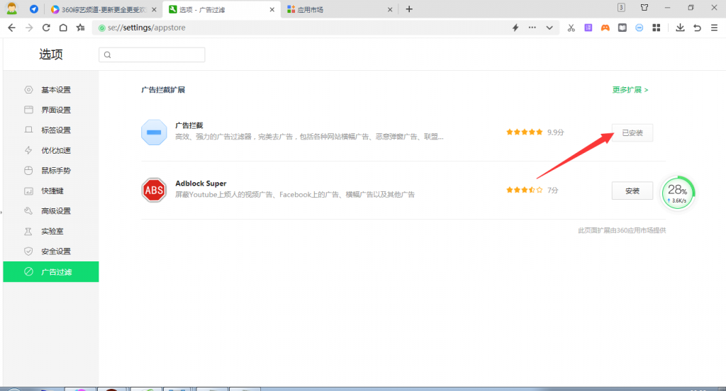Click the user avatar icon in title bar
The height and width of the screenshot is (391, 726).
point(11,8)
